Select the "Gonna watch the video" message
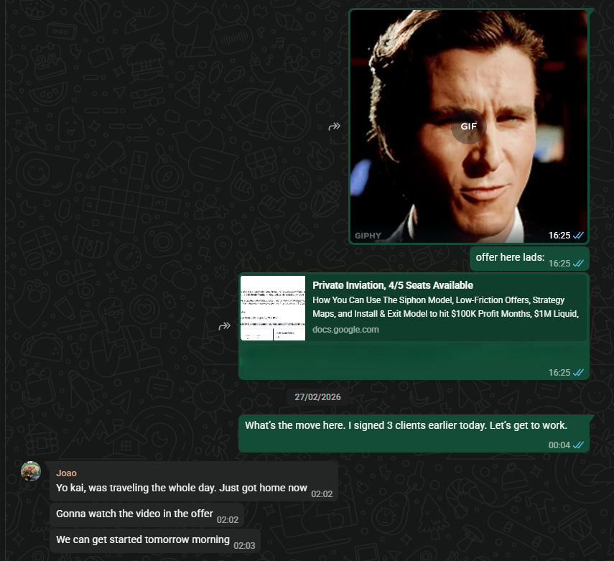The width and height of the screenshot is (614, 561). coord(134,514)
